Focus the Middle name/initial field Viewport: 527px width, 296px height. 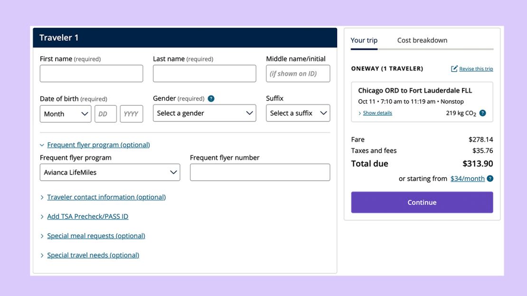pyautogui.click(x=298, y=74)
